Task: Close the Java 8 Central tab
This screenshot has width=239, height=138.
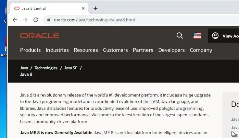Action: click(x=83, y=8)
